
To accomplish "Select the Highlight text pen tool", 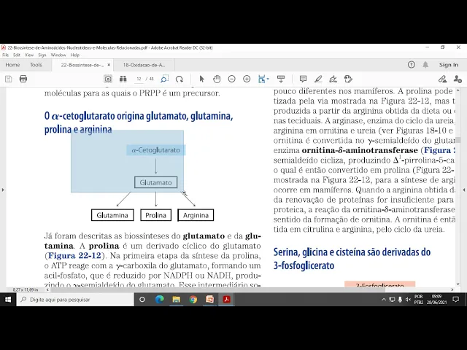I will [318, 79].
